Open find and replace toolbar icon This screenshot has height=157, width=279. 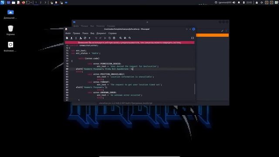point(125,38)
